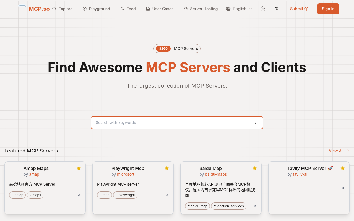Viewport: 354px width, 221px height.
Task: Open View All featured servers
Action: (x=339, y=151)
